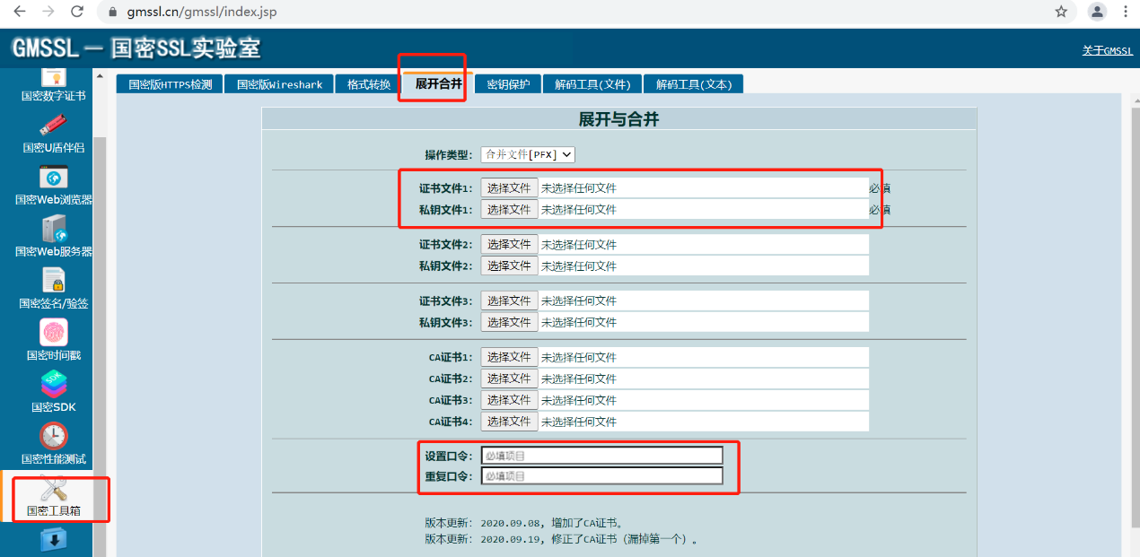The image size is (1140, 557).
Task: Click 选择文件 beside CA证书1
Action: 509,356
